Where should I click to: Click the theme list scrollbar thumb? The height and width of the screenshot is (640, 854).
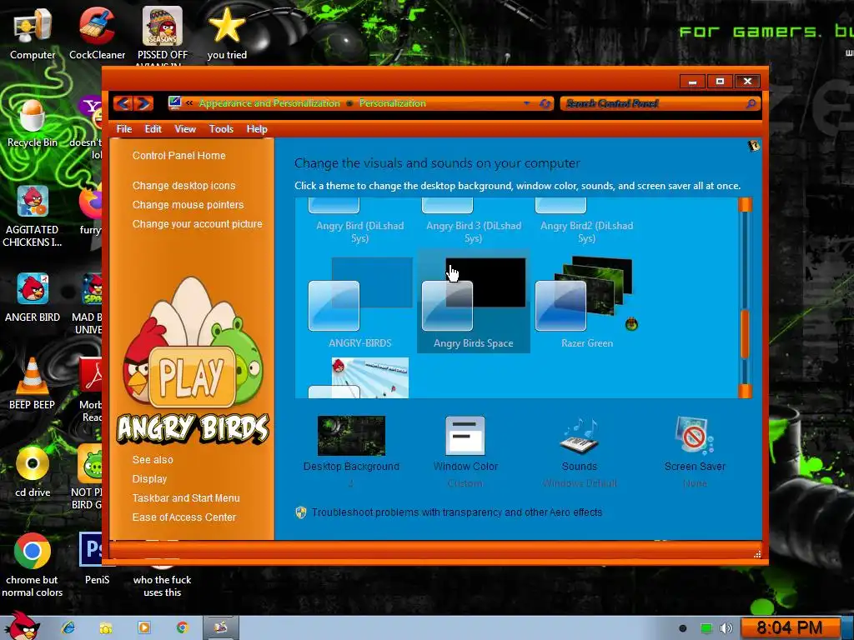745,333
